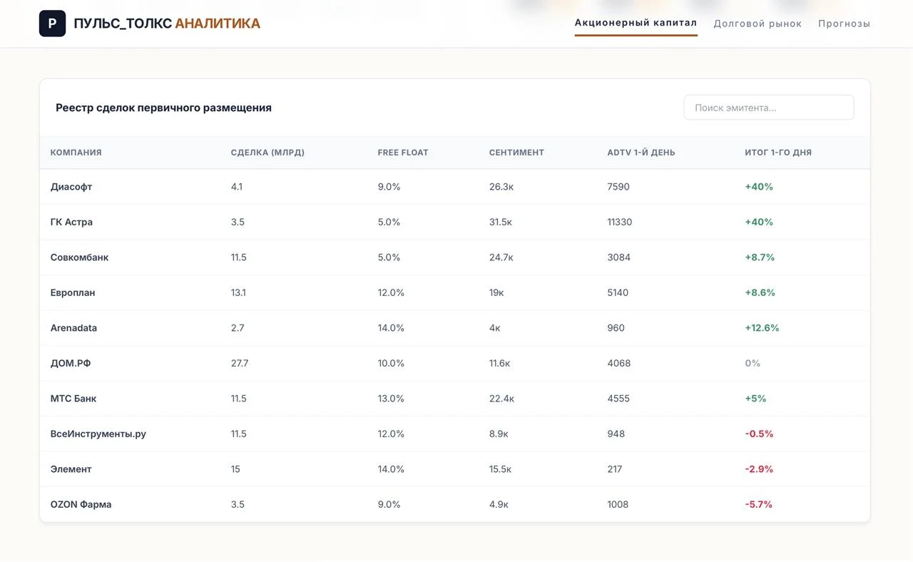
Task: Sort by the Компания column header
Action: (76, 153)
